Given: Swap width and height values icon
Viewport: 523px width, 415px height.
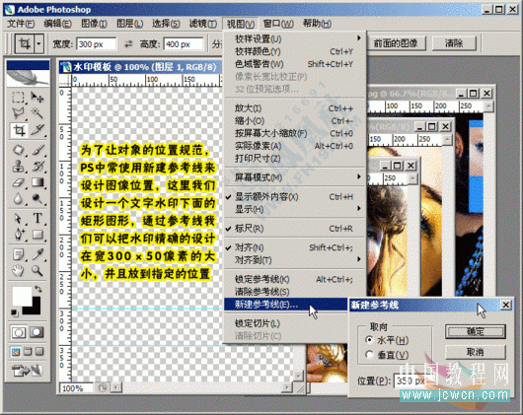Looking at the screenshot, I should click(x=128, y=44).
